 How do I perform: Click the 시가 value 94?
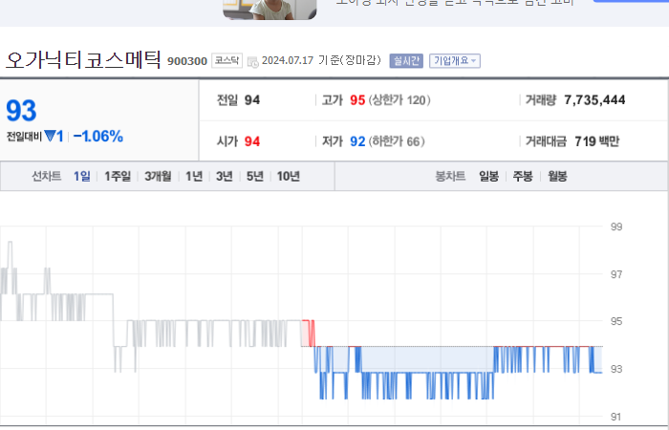[x=252, y=141]
